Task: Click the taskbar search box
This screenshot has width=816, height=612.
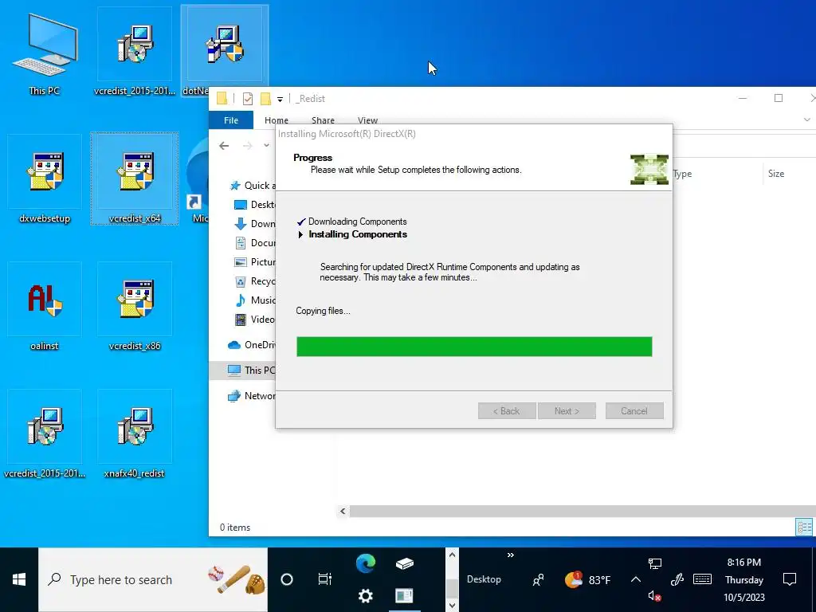Action: coord(153,580)
